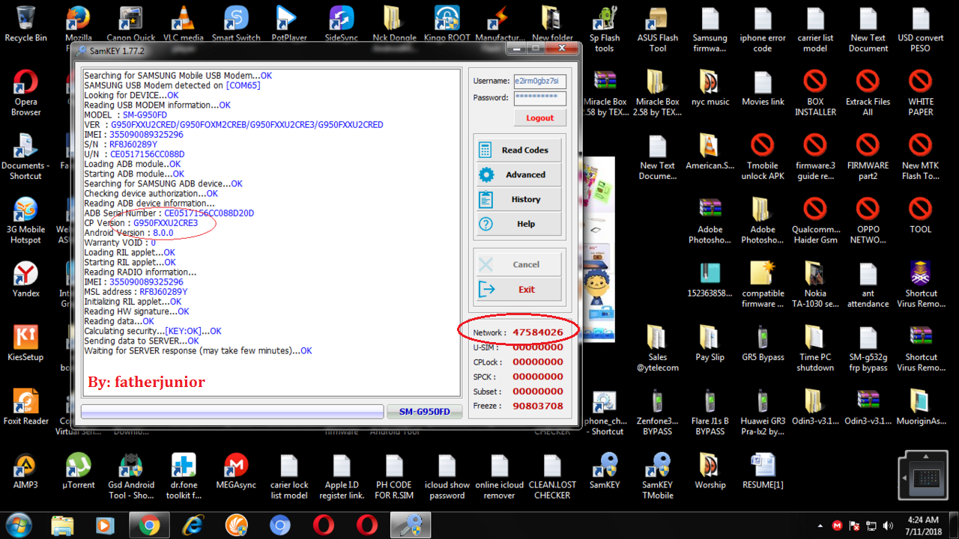Click the dr.fone toolkit desktop icon
959x539 pixels.
pos(184,476)
